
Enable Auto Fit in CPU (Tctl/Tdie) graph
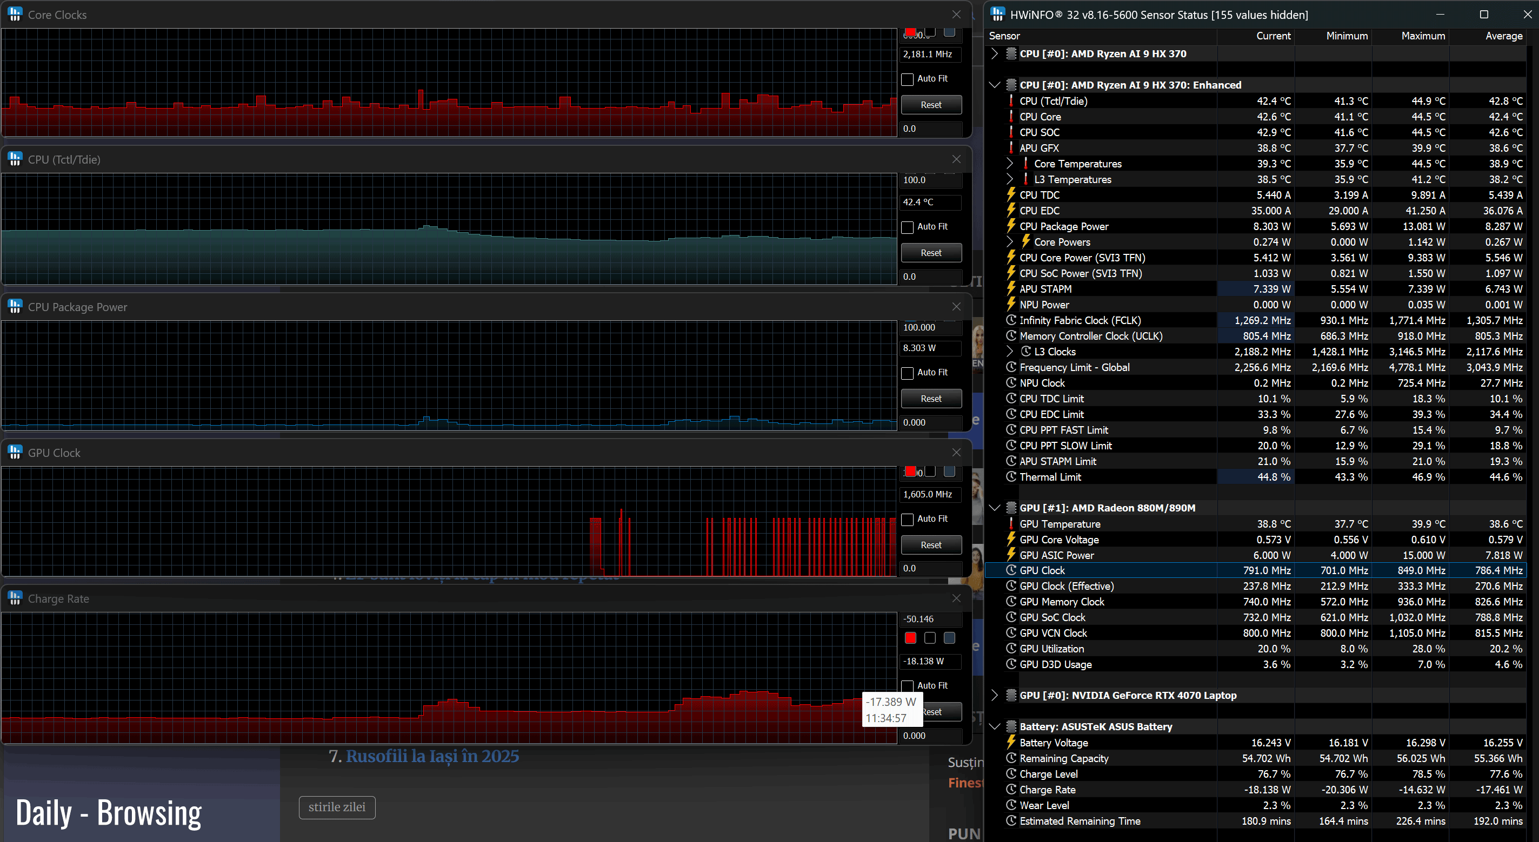coord(907,227)
